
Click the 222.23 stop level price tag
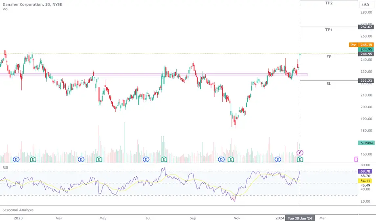[x=366, y=81]
